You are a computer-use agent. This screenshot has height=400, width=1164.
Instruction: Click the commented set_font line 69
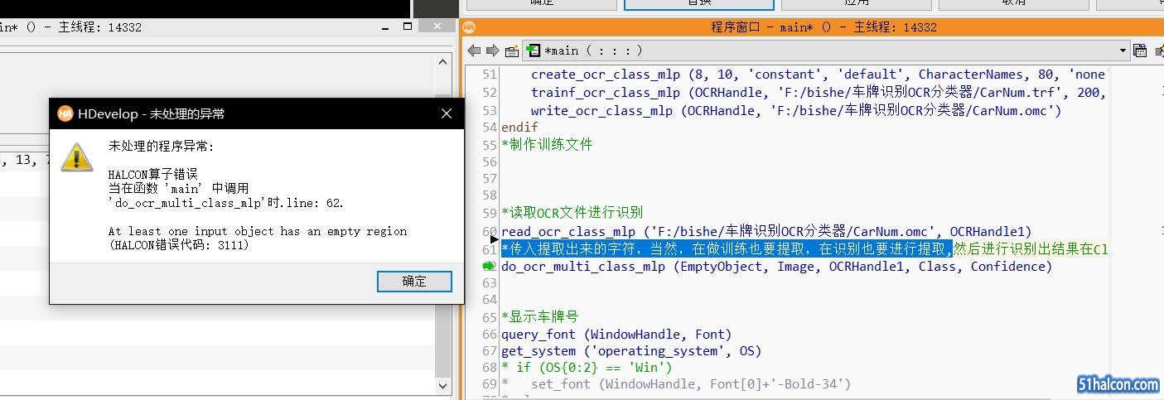pos(676,384)
